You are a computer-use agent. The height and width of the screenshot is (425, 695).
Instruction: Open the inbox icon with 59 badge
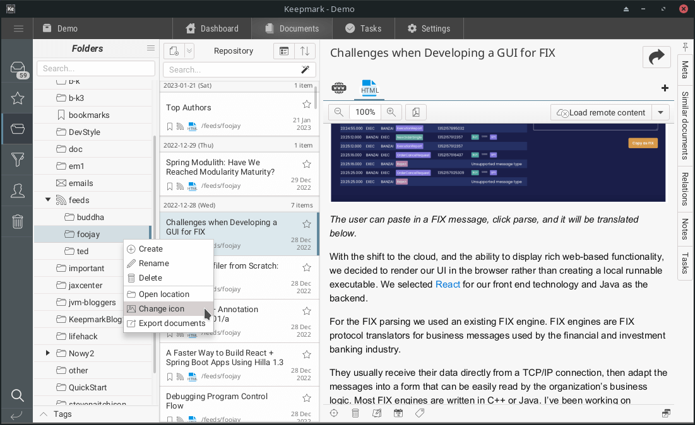[18, 69]
